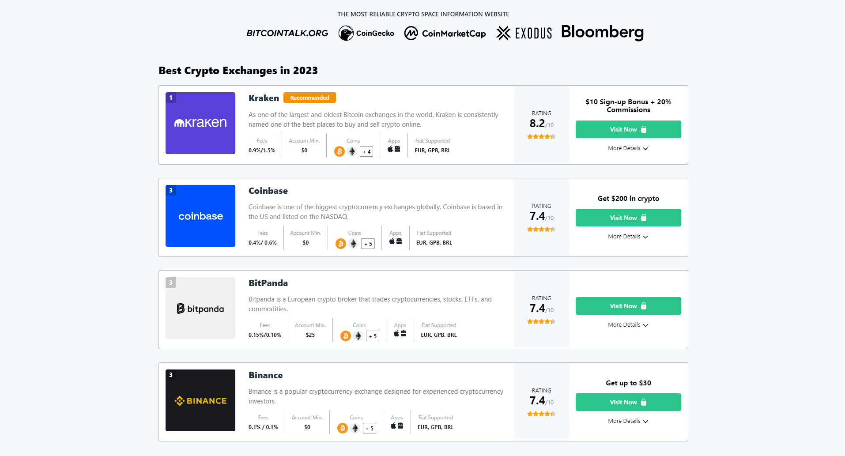Open the Binance exchange title

pyautogui.click(x=265, y=375)
